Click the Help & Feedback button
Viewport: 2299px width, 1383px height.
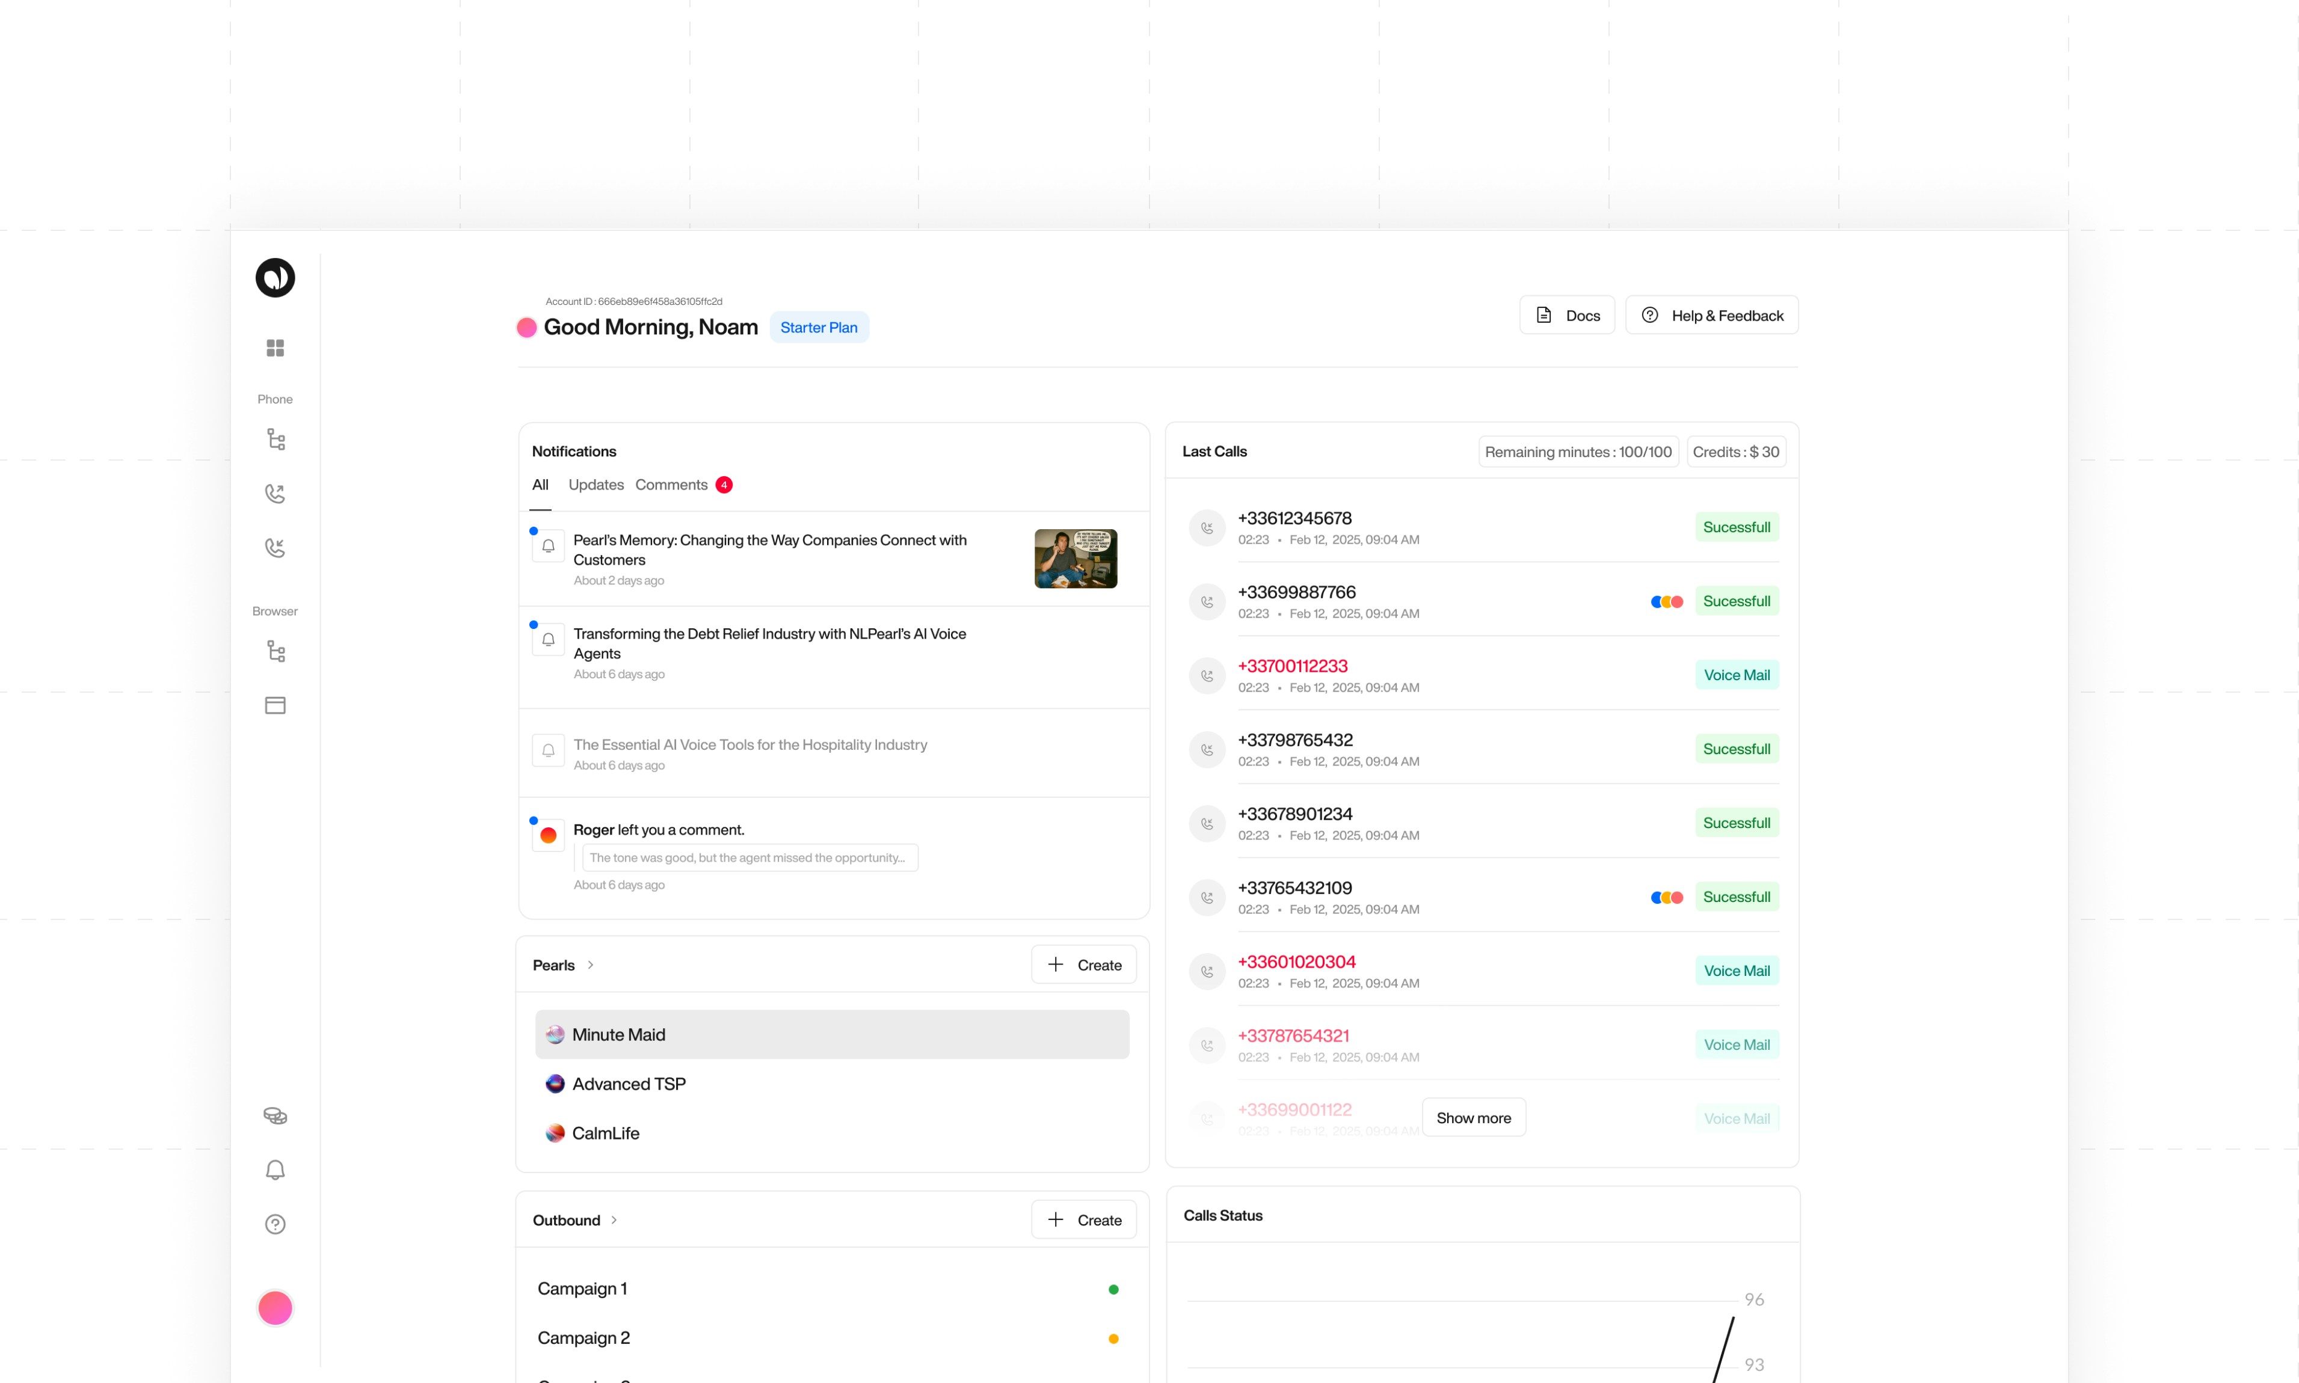tap(1711, 315)
